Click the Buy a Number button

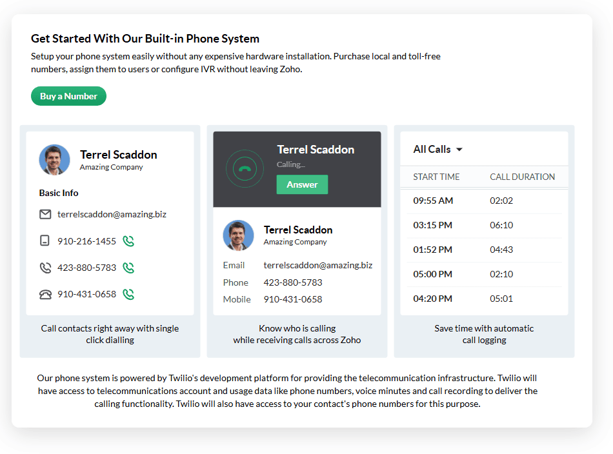point(68,96)
